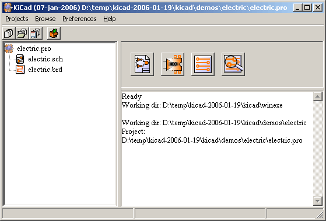Screen dimensions: 326x221
Task: Create a new project from toolbar
Action: point(9,33)
